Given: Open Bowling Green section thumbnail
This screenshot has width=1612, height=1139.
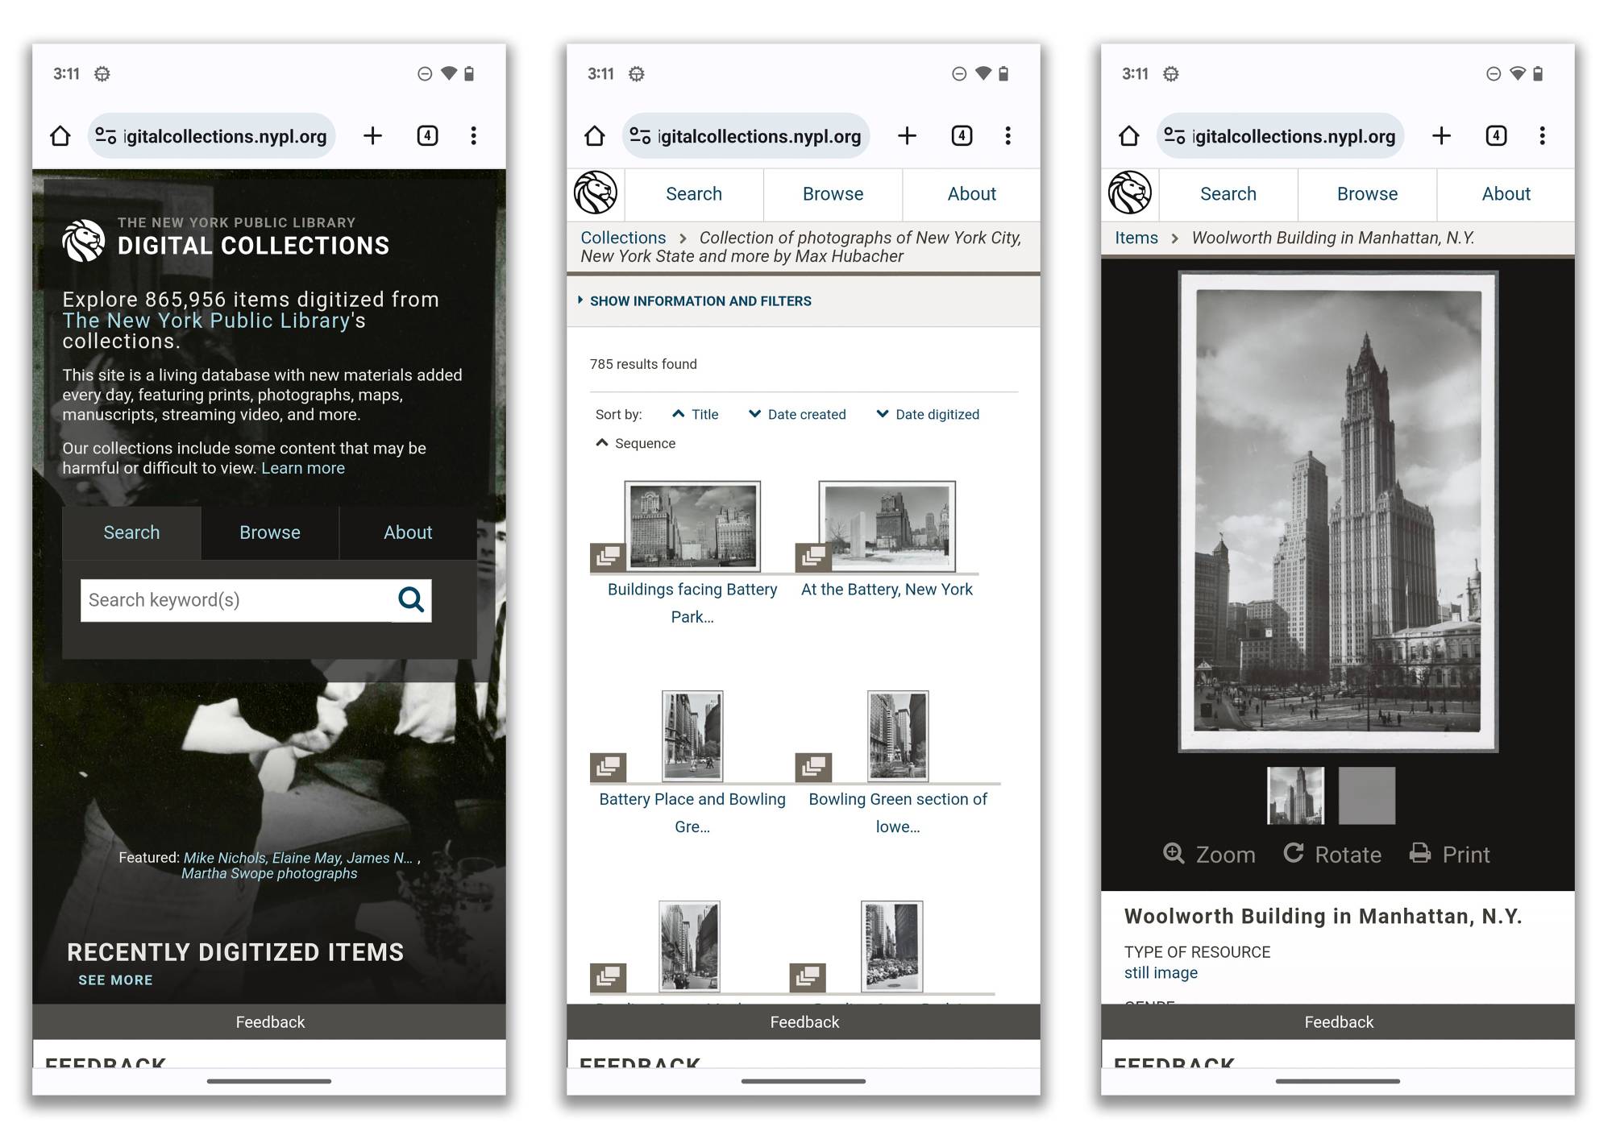Looking at the screenshot, I should click(x=898, y=735).
